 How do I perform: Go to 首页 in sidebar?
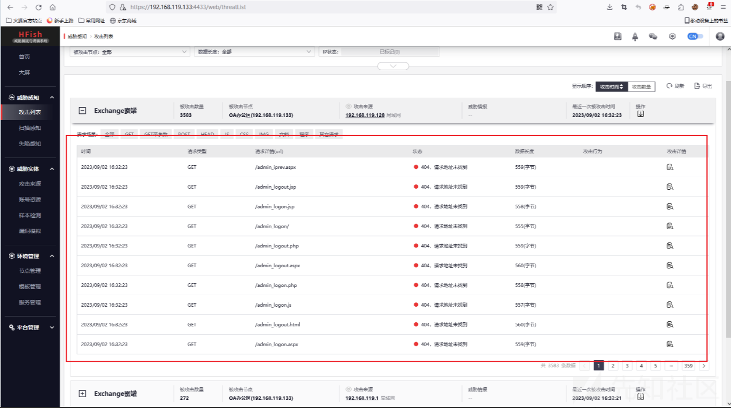coord(24,57)
